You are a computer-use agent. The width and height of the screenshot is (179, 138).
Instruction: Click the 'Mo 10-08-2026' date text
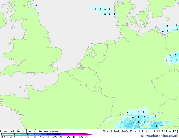coord(119,131)
